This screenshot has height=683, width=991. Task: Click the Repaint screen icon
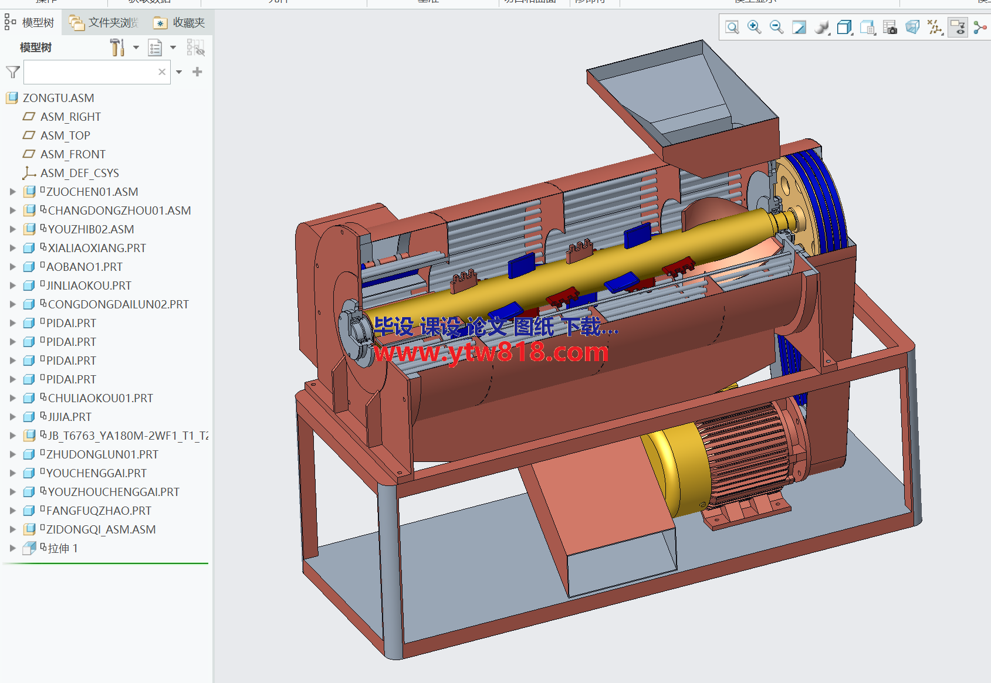pyautogui.click(x=799, y=27)
